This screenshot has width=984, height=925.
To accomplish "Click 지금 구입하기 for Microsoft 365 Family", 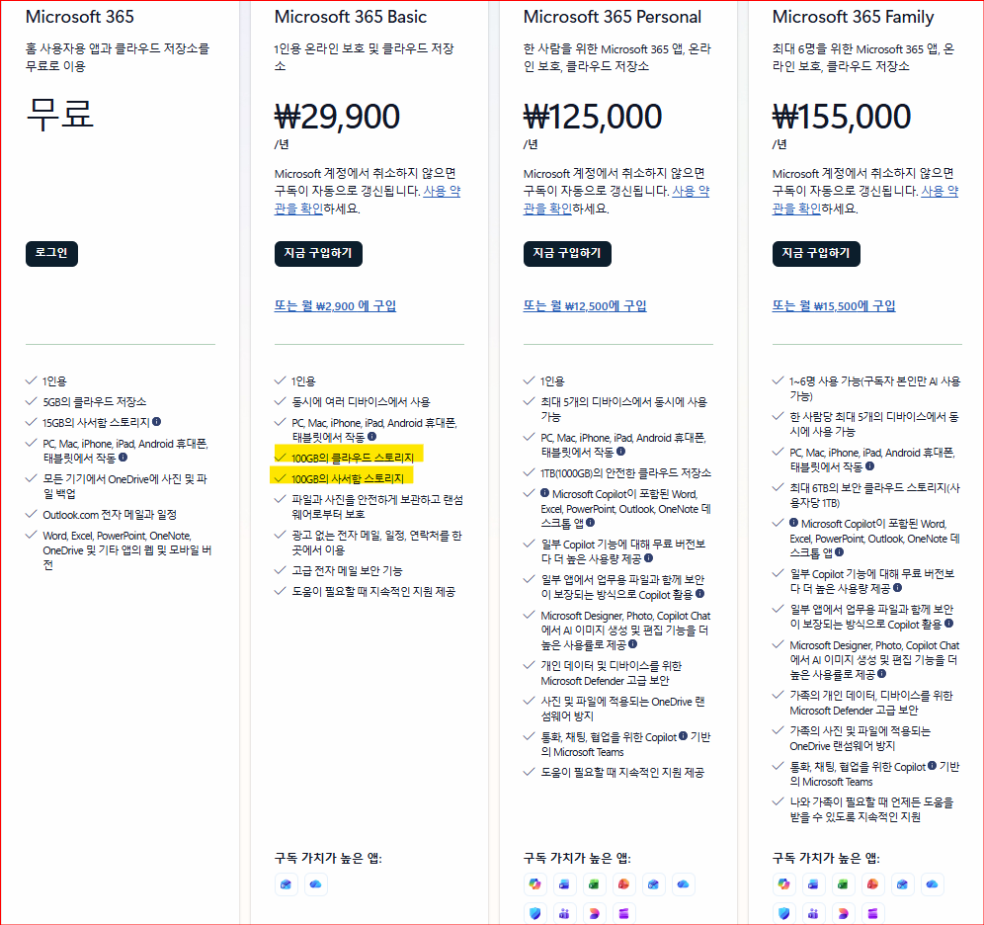I will [x=816, y=253].
